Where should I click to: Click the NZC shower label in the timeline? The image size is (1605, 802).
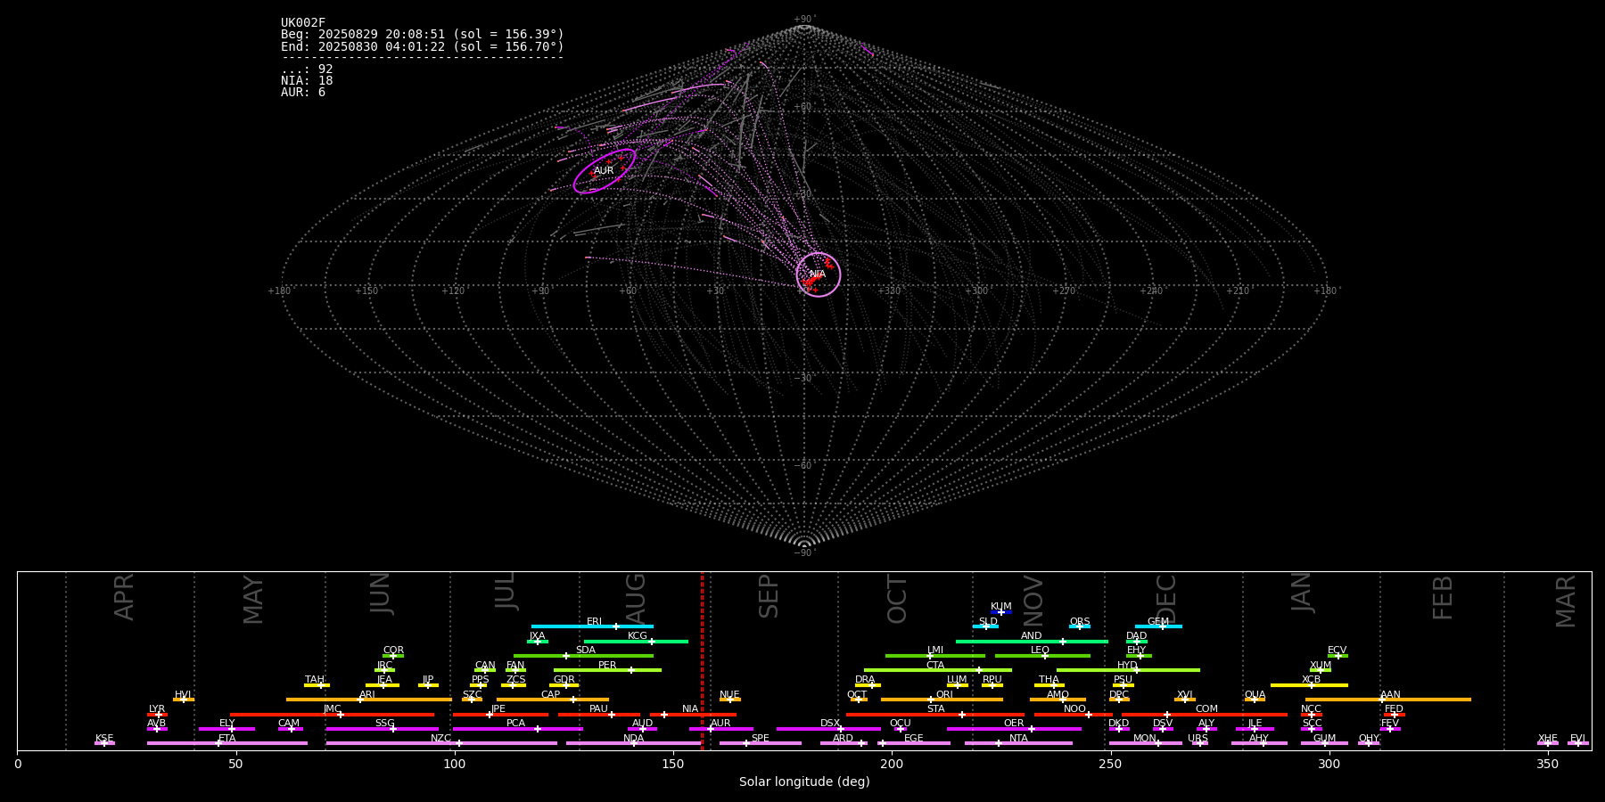point(441,739)
